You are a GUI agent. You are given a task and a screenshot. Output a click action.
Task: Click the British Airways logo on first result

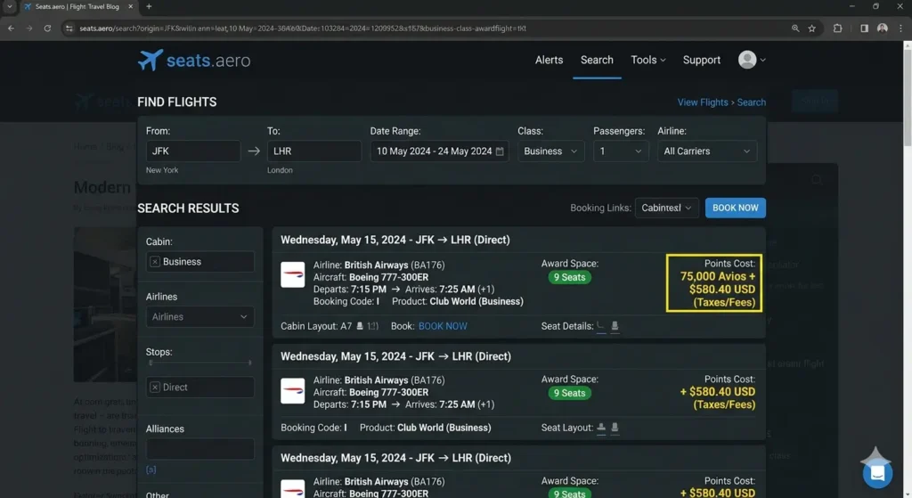coord(292,274)
